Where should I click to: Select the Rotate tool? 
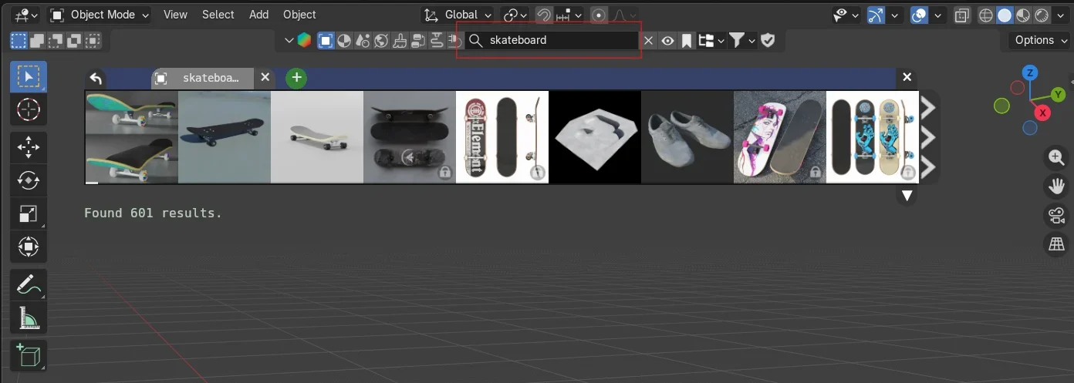tap(29, 180)
